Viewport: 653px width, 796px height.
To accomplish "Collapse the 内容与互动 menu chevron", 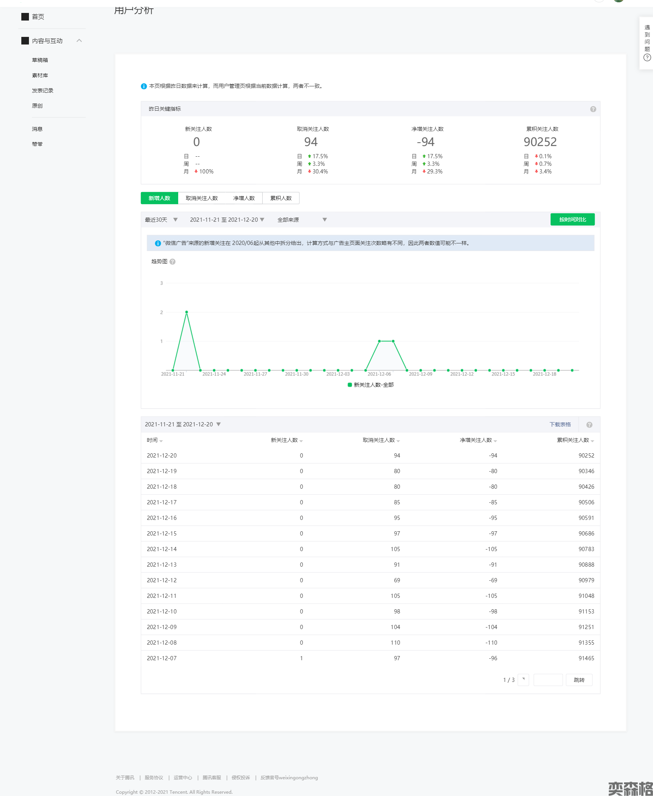I will click(79, 41).
